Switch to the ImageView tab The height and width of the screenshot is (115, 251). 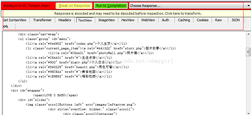(x=106, y=20)
